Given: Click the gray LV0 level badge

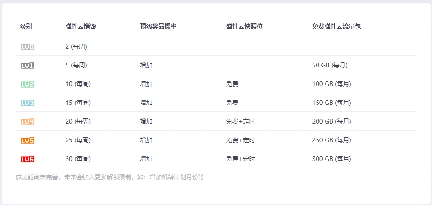Looking at the screenshot, I should coord(28,47).
